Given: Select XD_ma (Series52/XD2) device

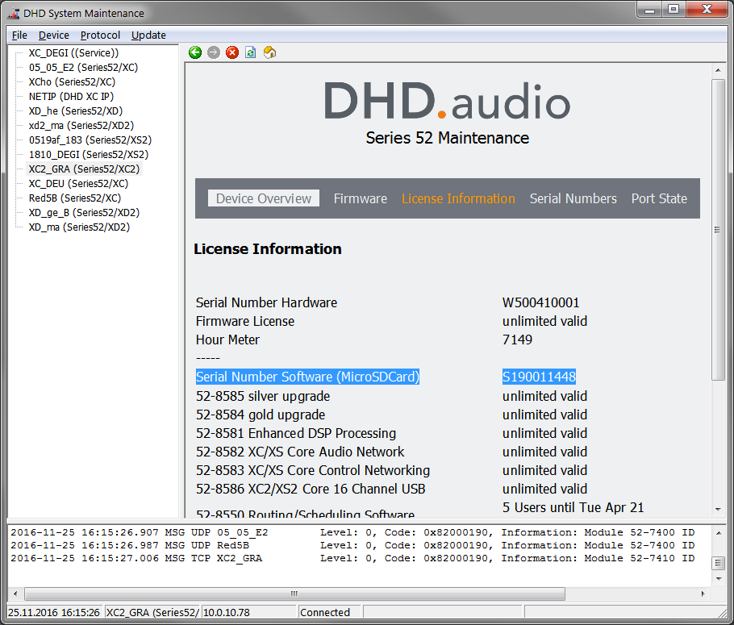Looking at the screenshot, I should 79,227.
